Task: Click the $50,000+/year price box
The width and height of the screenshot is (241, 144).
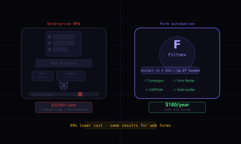Action: pyautogui.click(x=64, y=107)
